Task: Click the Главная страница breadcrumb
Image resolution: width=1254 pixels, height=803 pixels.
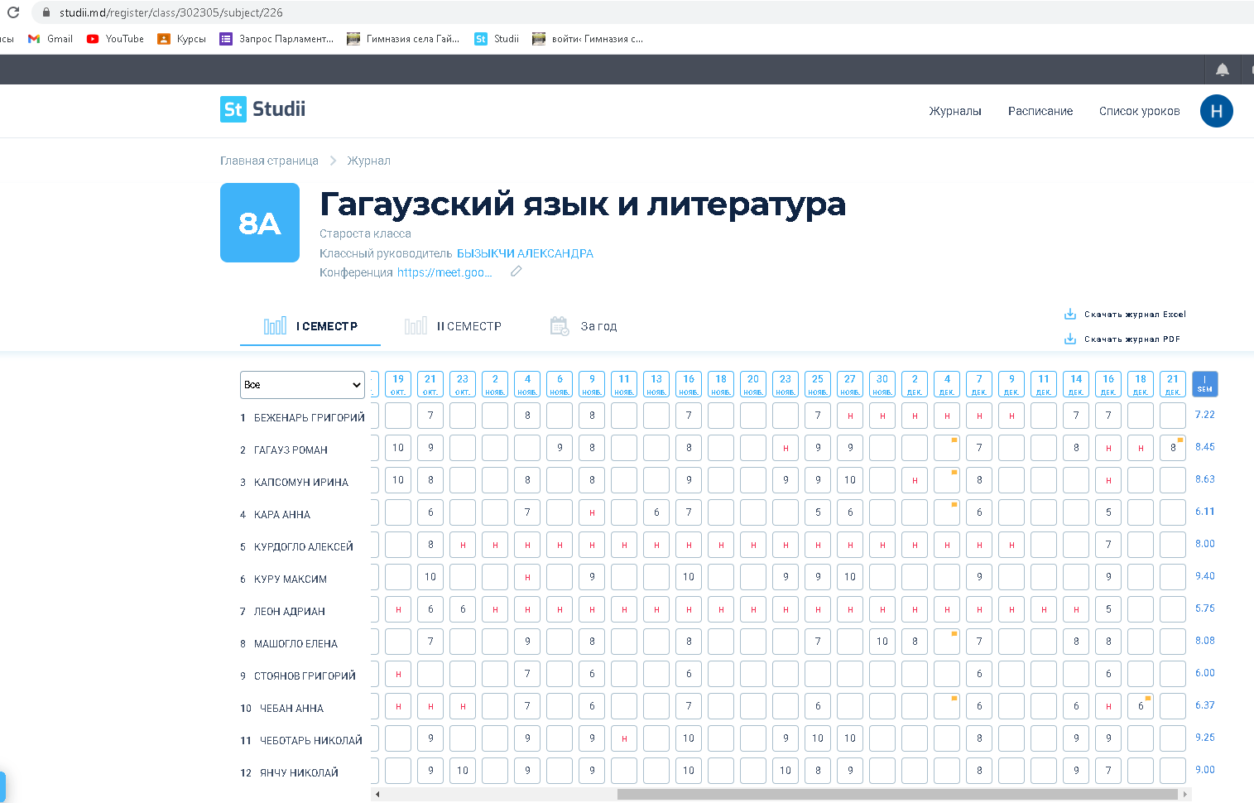Action: click(269, 161)
